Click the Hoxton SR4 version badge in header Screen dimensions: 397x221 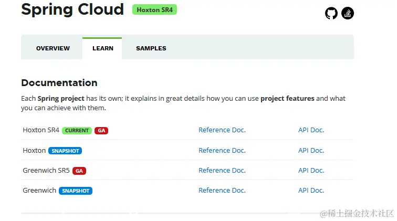point(154,10)
